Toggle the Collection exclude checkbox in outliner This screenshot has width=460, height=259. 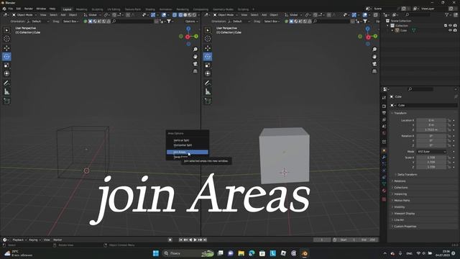pyautogui.click(x=446, y=26)
